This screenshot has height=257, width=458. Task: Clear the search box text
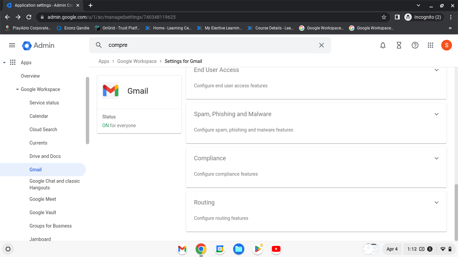tap(321, 45)
